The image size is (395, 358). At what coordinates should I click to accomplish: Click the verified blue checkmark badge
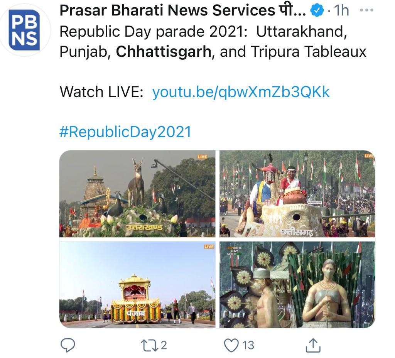(317, 10)
